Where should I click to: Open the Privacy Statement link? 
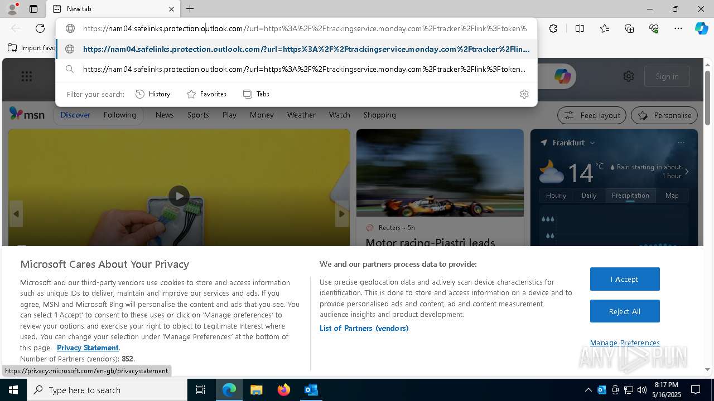[88, 348]
